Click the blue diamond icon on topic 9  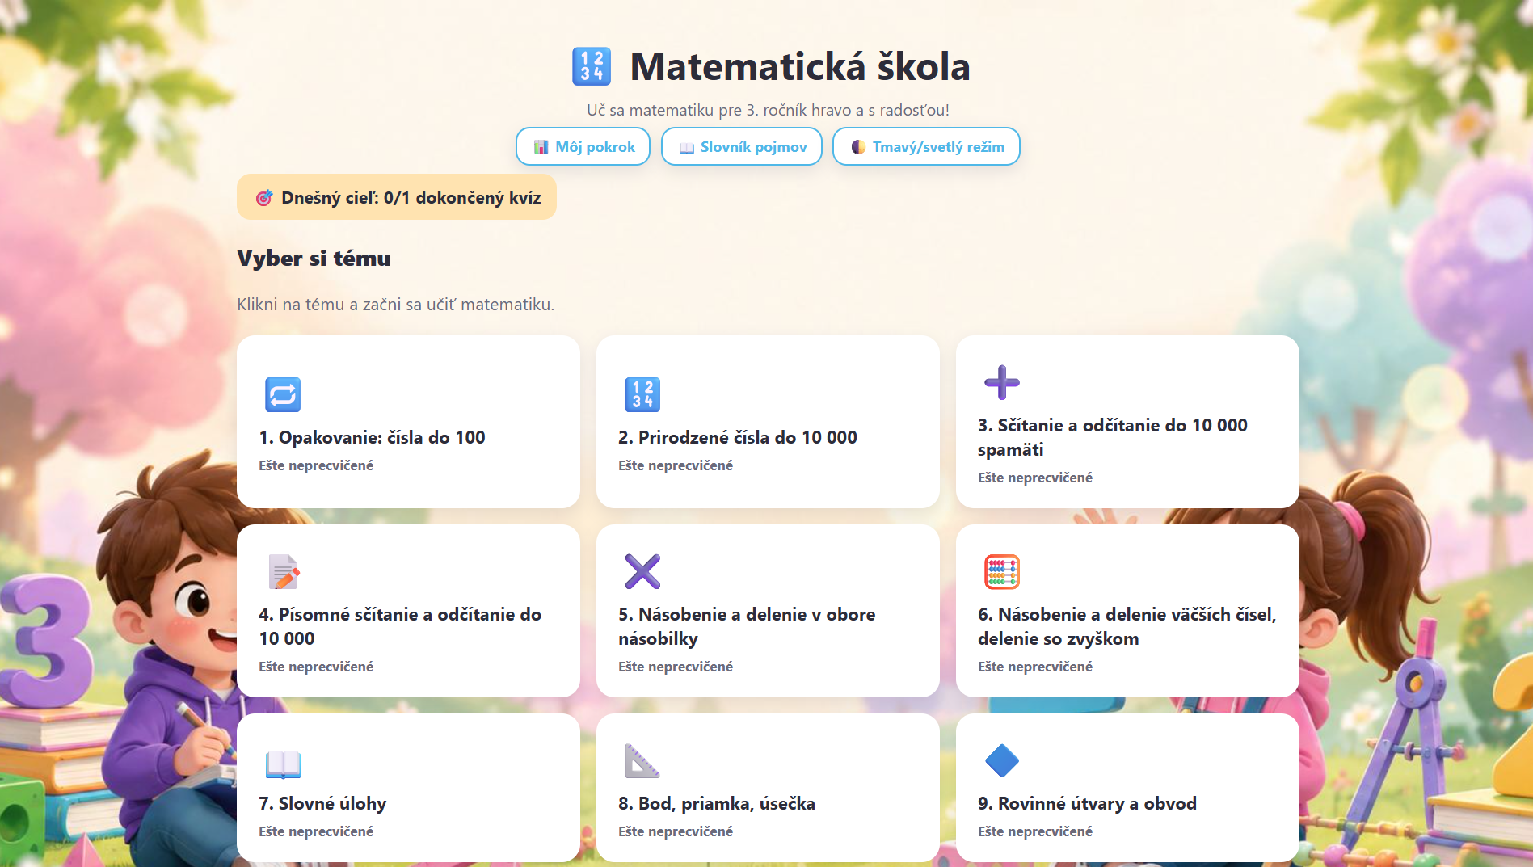1002,760
